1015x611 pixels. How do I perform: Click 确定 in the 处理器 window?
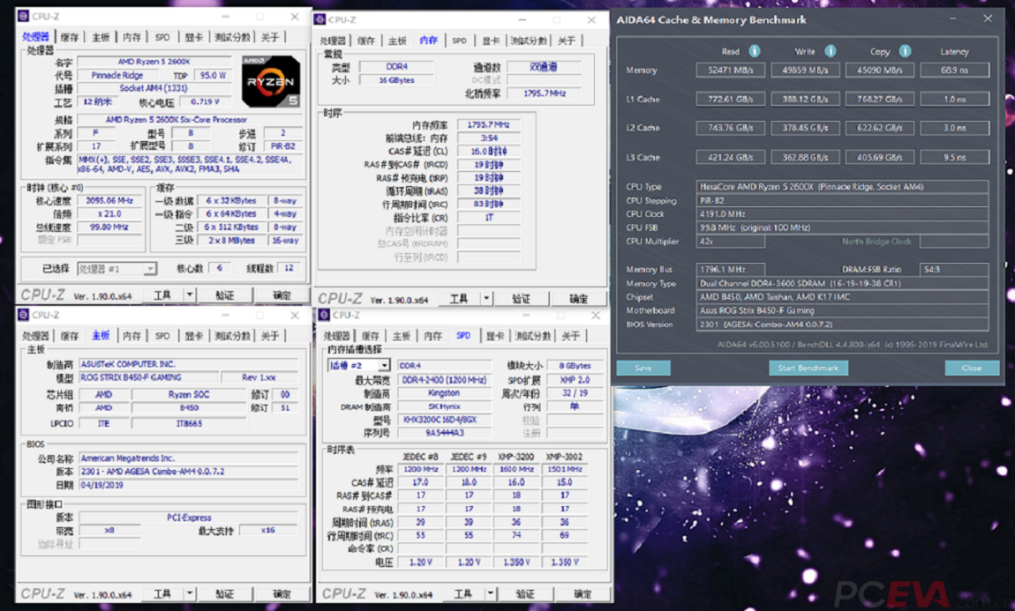(x=282, y=294)
